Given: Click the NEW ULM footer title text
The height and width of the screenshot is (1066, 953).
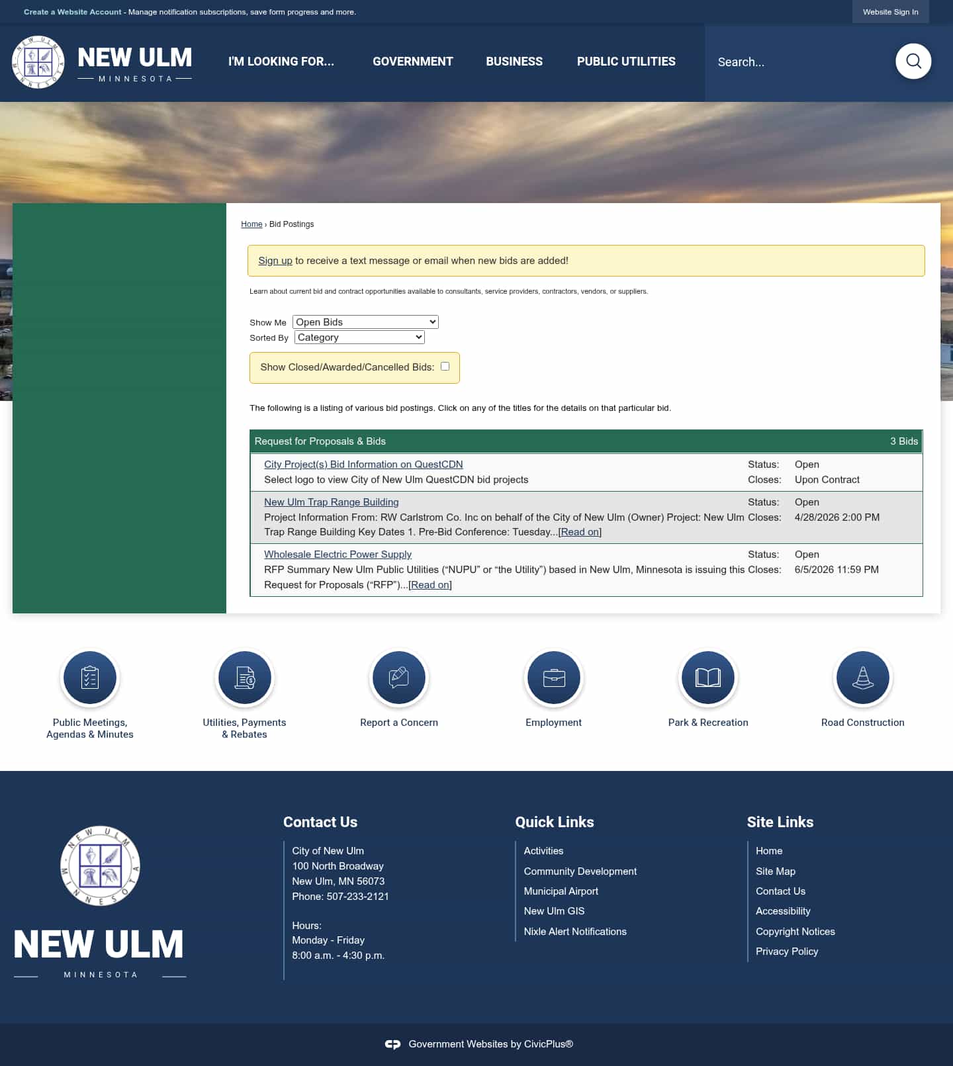Looking at the screenshot, I should coord(99,945).
